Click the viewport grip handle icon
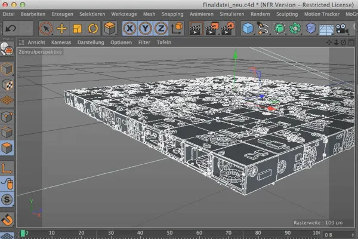 [21, 42]
